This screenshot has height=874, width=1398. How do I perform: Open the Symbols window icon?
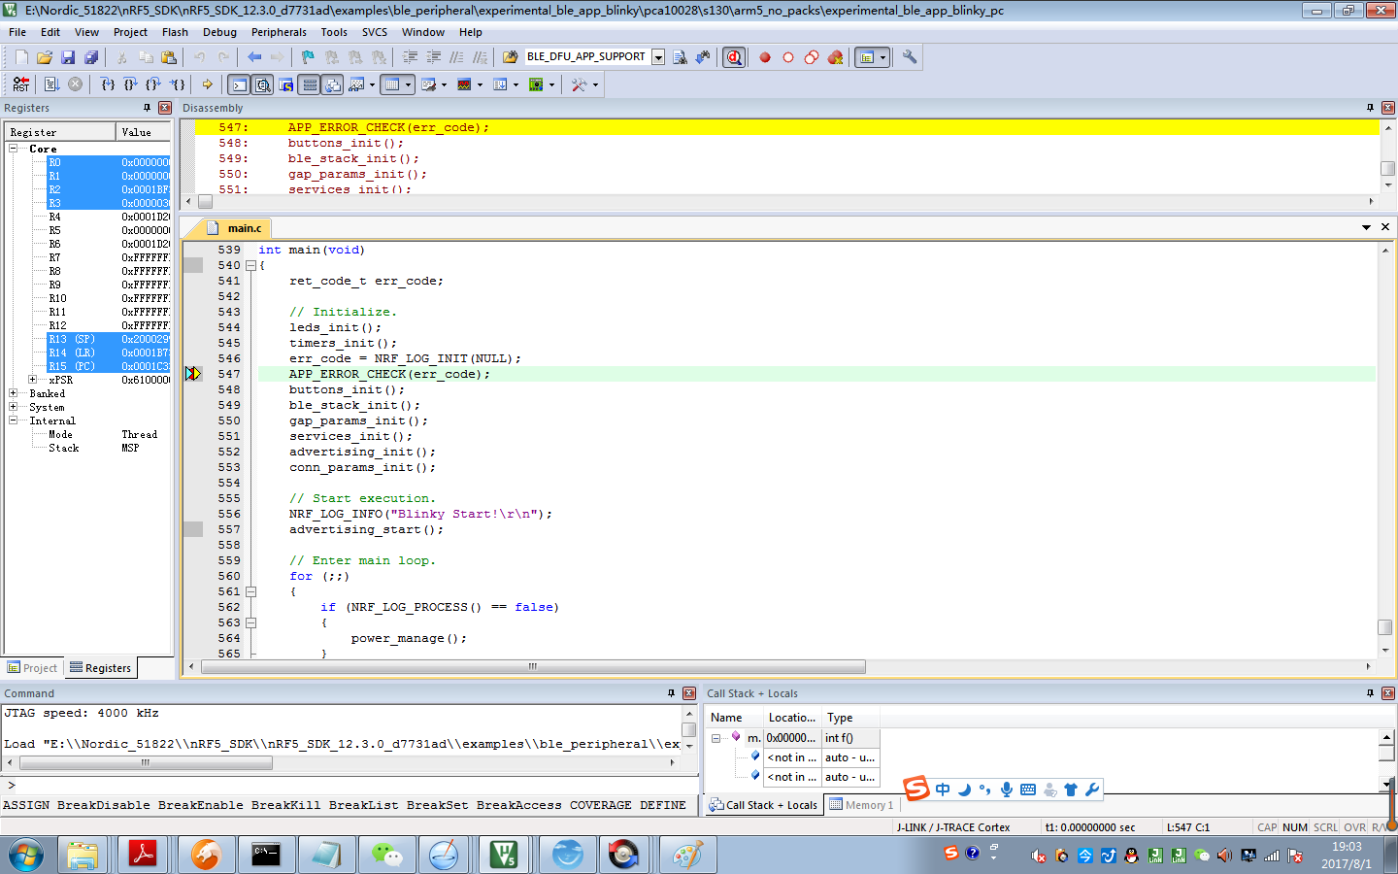point(285,84)
